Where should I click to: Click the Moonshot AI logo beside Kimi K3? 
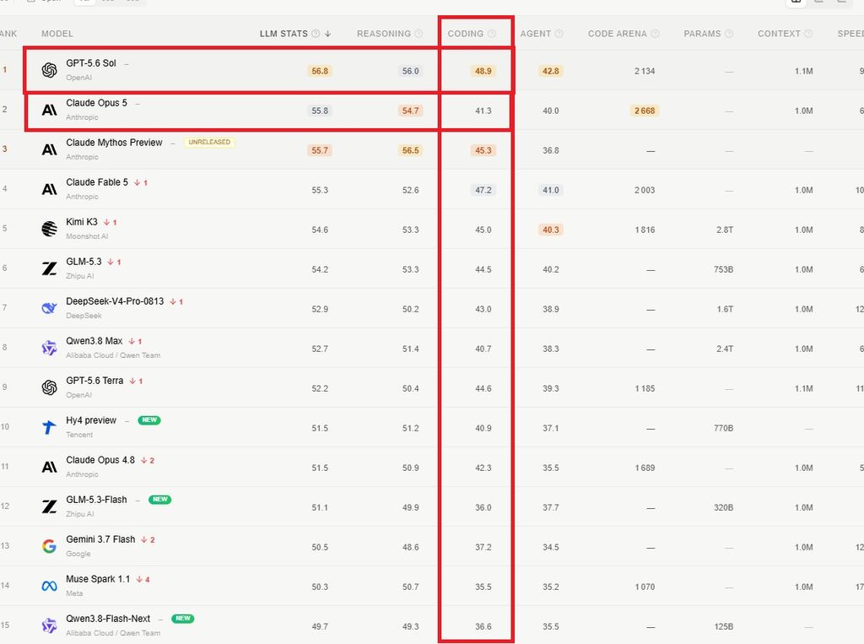point(50,228)
